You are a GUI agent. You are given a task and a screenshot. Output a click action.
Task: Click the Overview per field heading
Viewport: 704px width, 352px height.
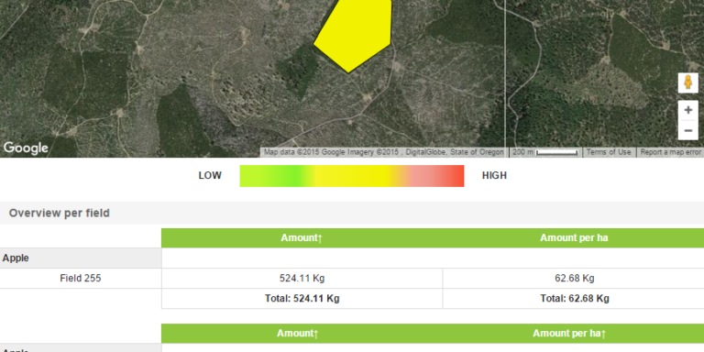60,213
